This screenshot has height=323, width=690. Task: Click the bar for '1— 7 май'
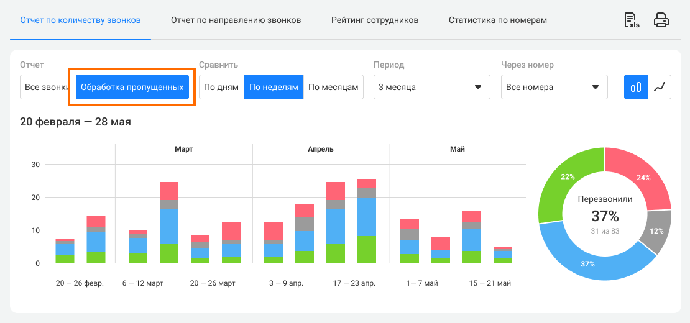(410, 241)
